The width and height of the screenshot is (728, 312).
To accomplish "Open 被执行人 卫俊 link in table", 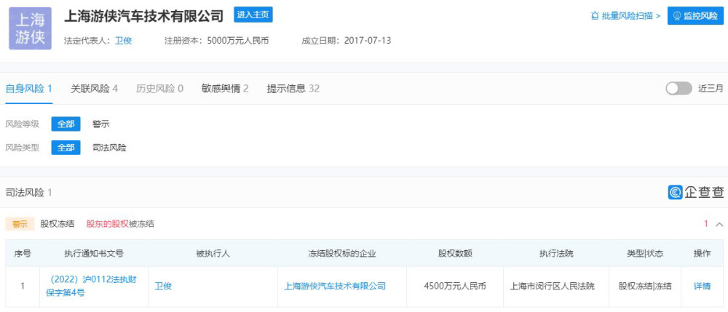I will [163, 286].
